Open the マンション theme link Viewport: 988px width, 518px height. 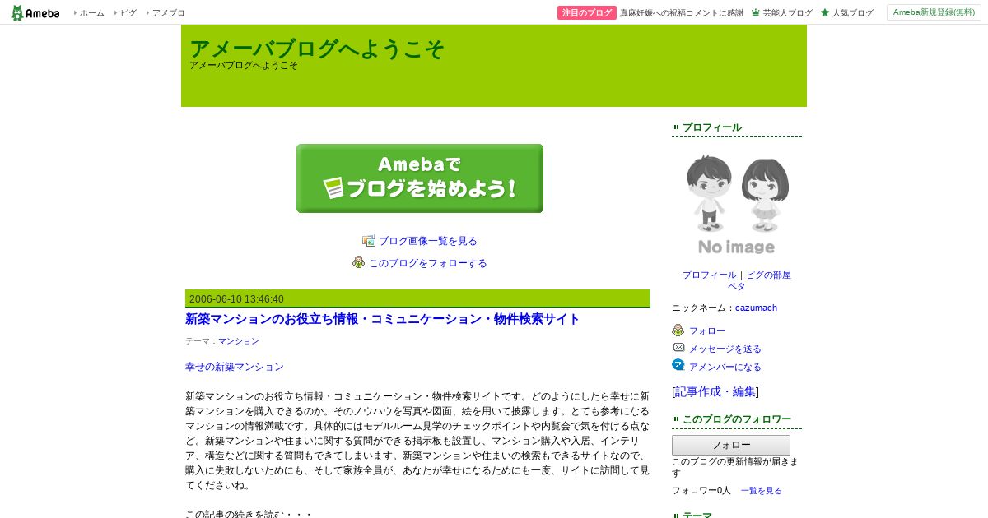click(239, 340)
